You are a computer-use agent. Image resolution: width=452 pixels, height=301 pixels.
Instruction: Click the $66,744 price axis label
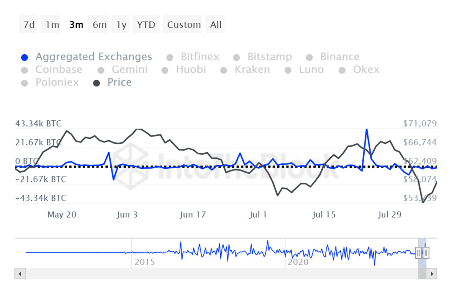(420, 142)
